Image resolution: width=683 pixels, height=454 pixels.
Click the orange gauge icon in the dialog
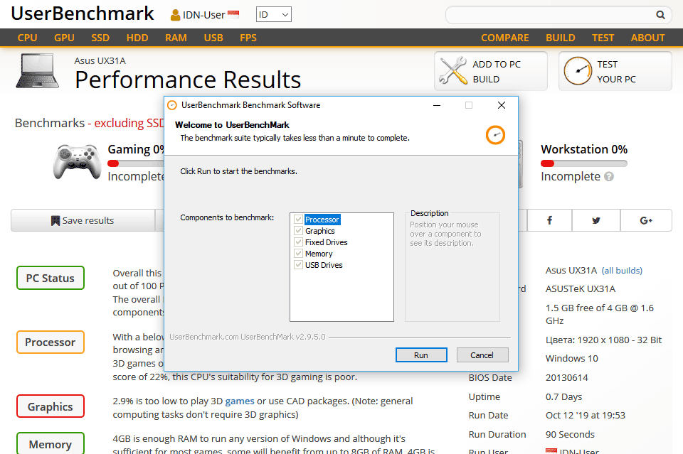click(495, 135)
